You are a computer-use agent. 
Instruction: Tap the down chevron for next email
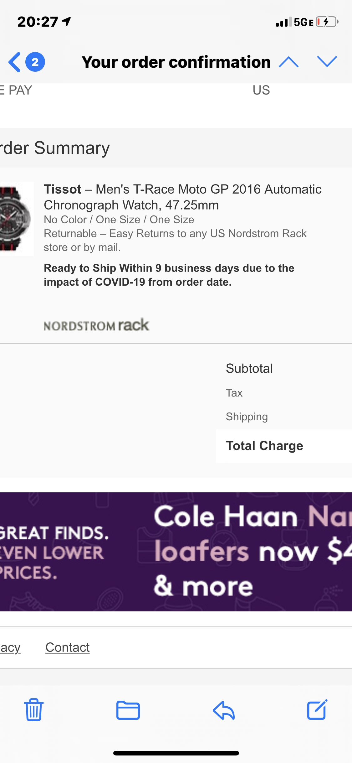pos(327,62)
